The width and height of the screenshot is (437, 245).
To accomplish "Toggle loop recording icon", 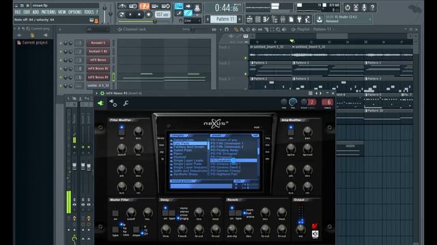I will (166, 6).
